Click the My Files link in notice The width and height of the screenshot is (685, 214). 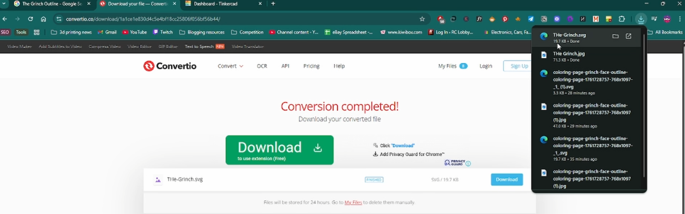click(x=353, y=202)
